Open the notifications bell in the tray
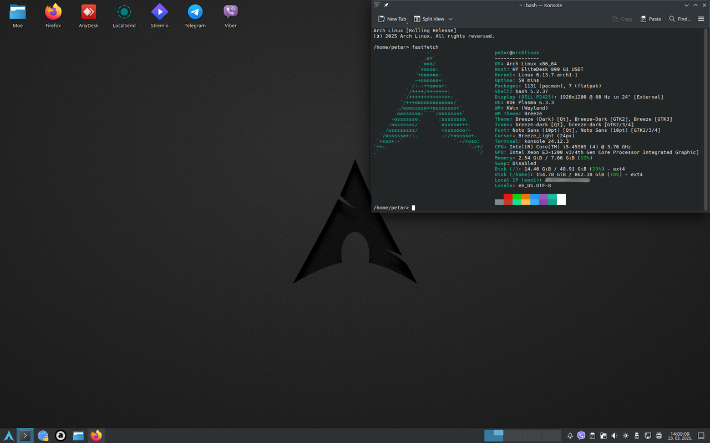The image size is (710, 443). click(x=570, y=436)
